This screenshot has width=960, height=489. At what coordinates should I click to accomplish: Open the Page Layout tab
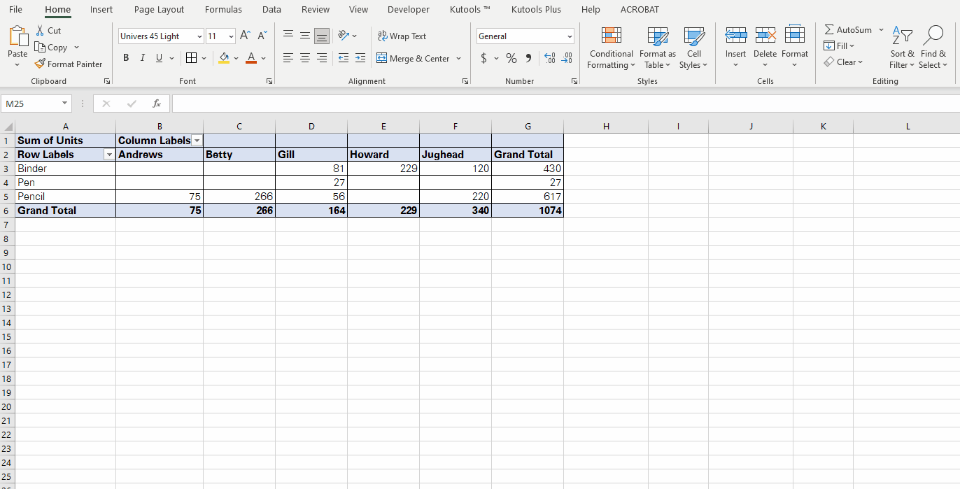coord(159,10)
